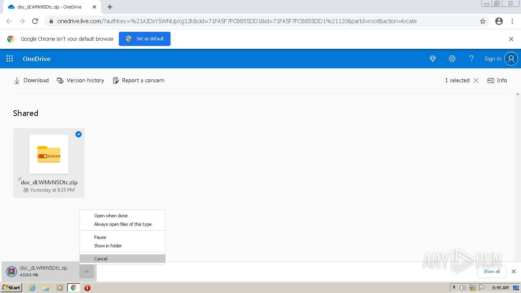Open File Explorer from taskbar
The width and height of the screenshot is (521, 293).
(x=46, y=288)
